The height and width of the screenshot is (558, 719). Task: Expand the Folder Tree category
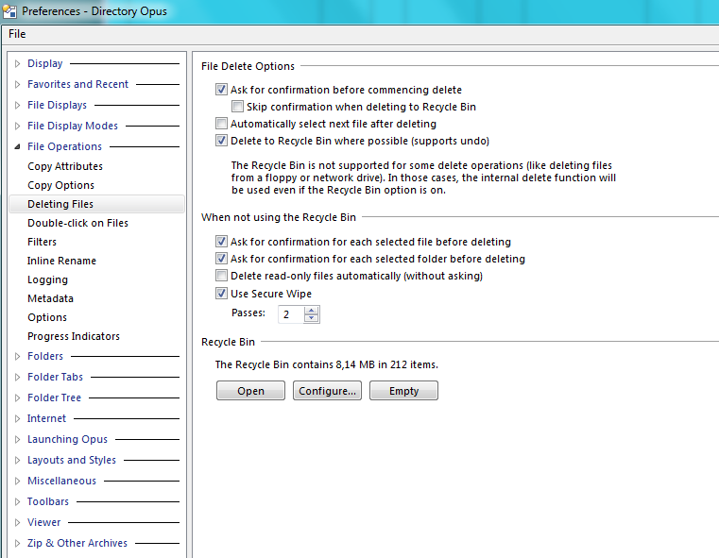click(17, 397)
